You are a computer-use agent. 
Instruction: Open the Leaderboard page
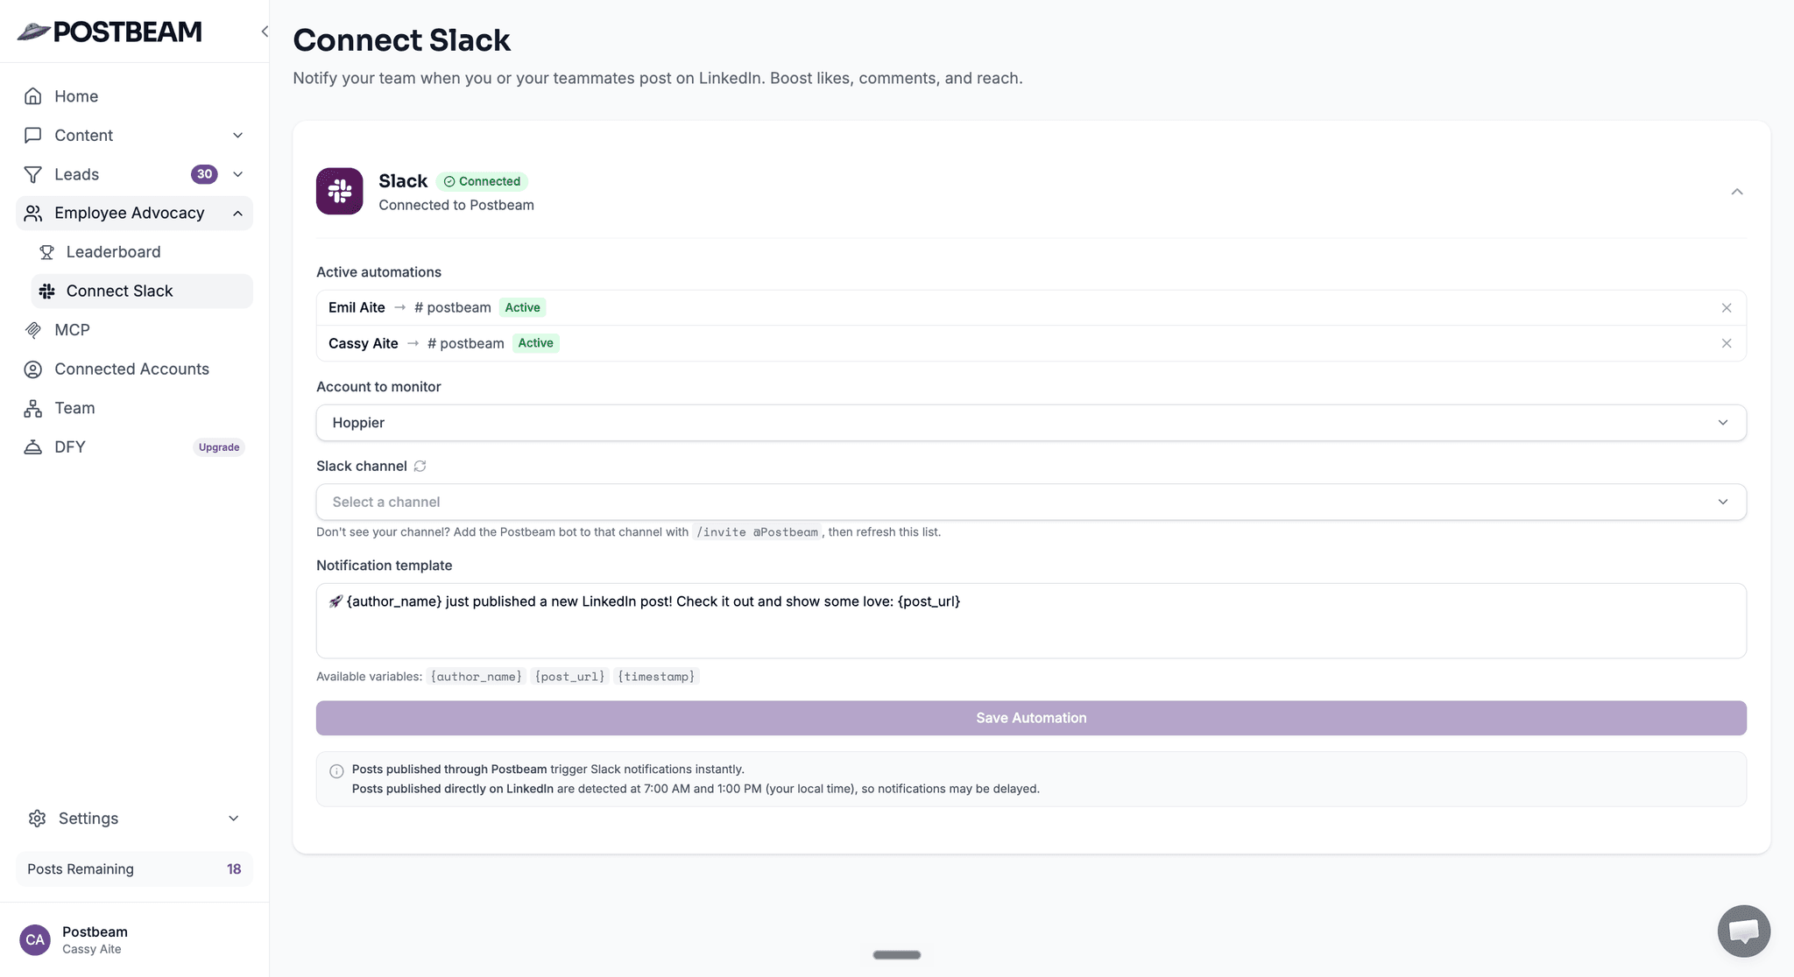(x=142, y=252)
